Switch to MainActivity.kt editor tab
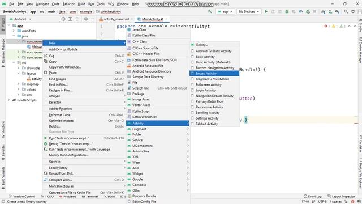This screenshot has width=362, height=204. point(152,19)
